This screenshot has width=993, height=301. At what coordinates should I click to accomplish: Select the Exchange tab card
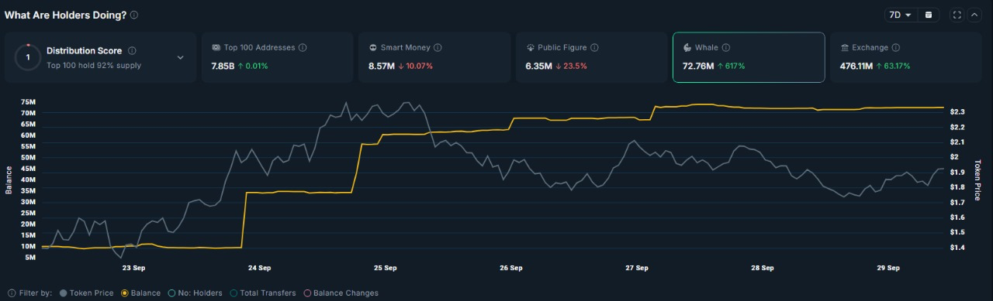905,57
